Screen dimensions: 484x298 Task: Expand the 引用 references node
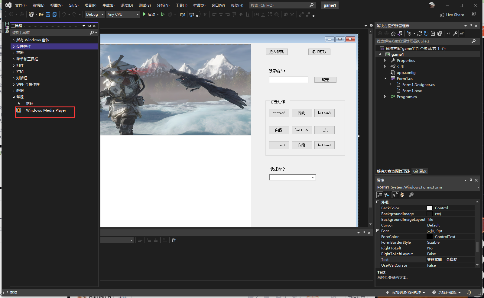pos(385,66)
